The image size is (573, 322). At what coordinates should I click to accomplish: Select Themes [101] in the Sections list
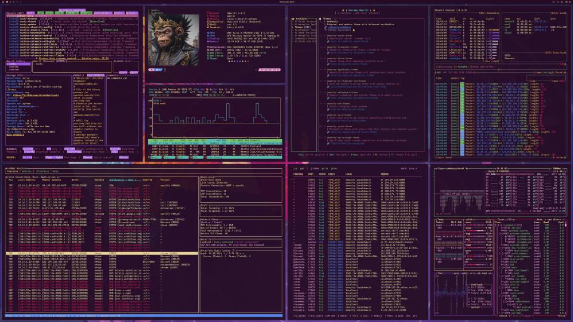point(303,27)
